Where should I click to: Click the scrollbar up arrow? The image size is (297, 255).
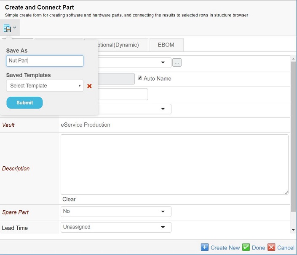tap(293, 58)
